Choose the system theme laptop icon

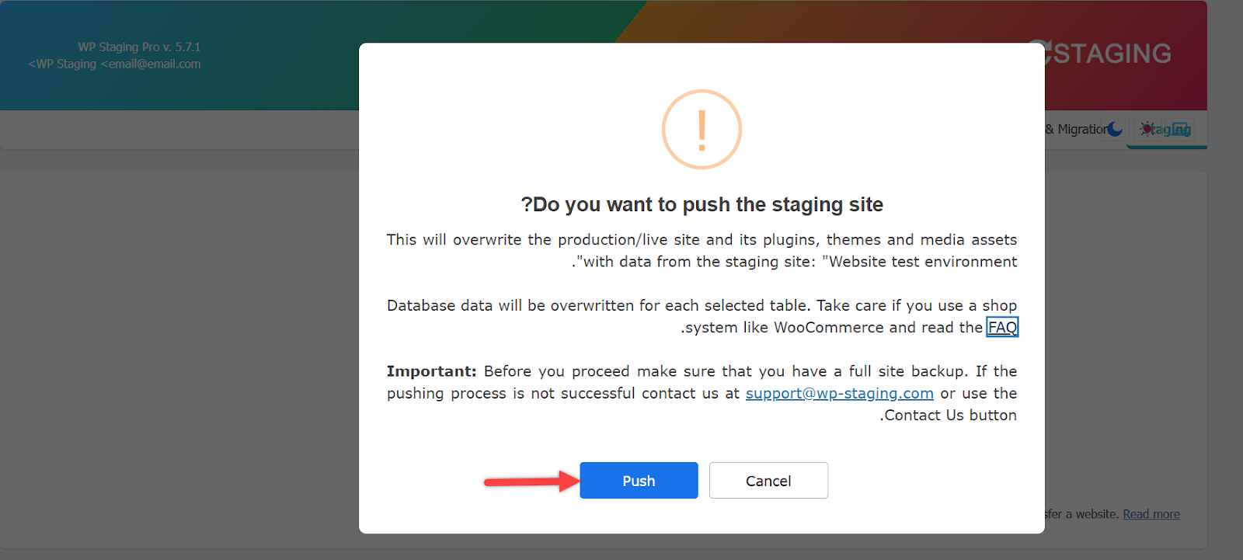click(1181, 129)
